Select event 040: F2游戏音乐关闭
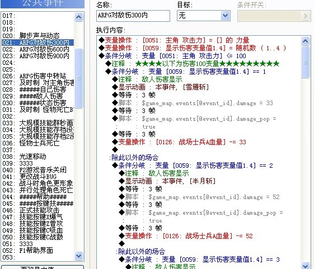The height and width of the screenshot is (269, 314). point(38,170)
